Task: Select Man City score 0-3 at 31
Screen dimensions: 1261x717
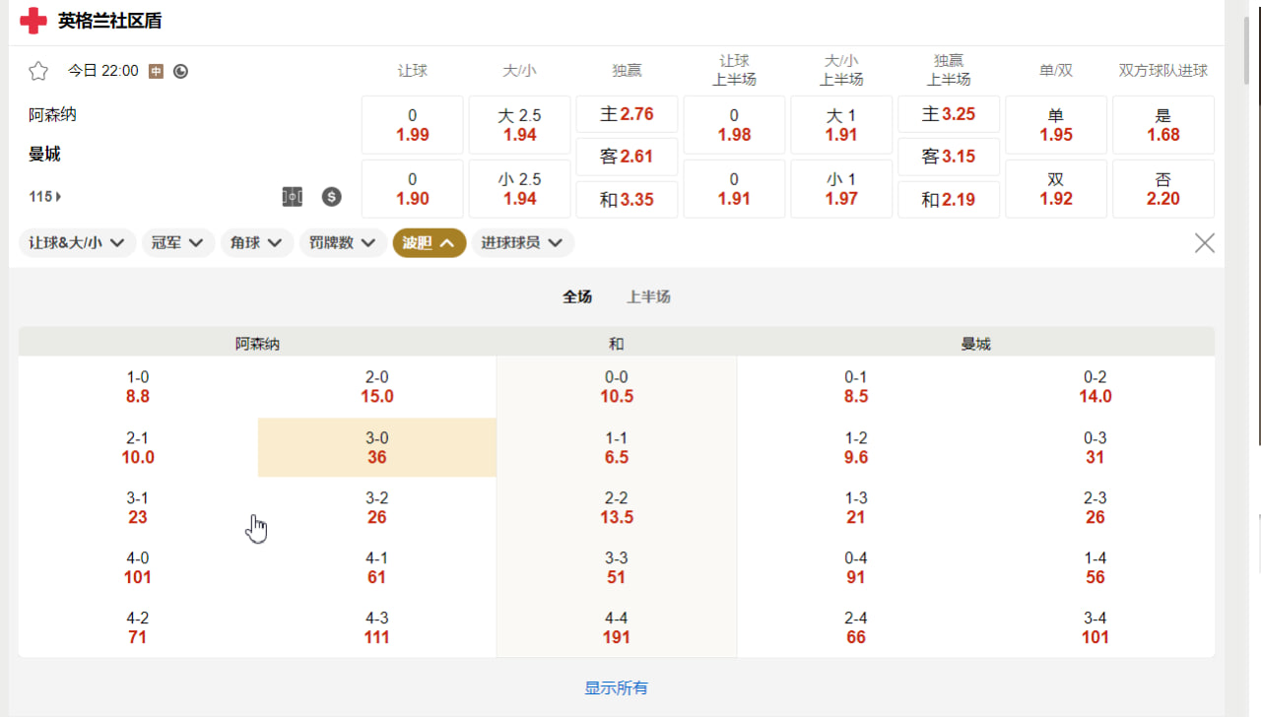Action: click(x=1095, y=447)
